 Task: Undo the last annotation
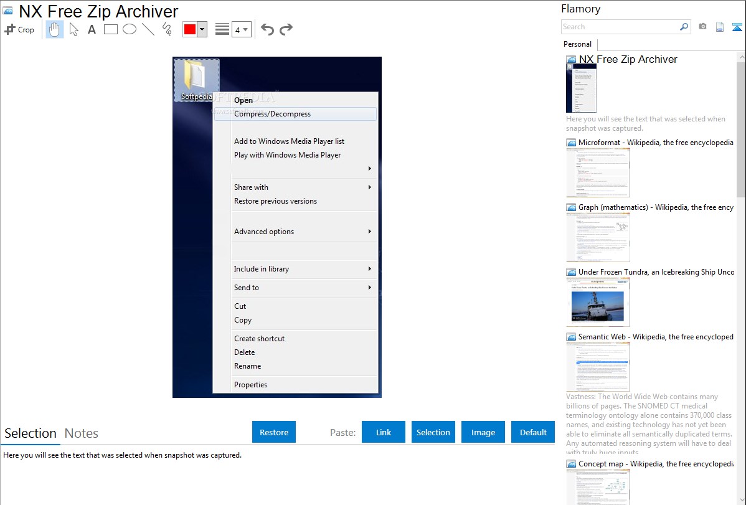click(x=267, y=29)
